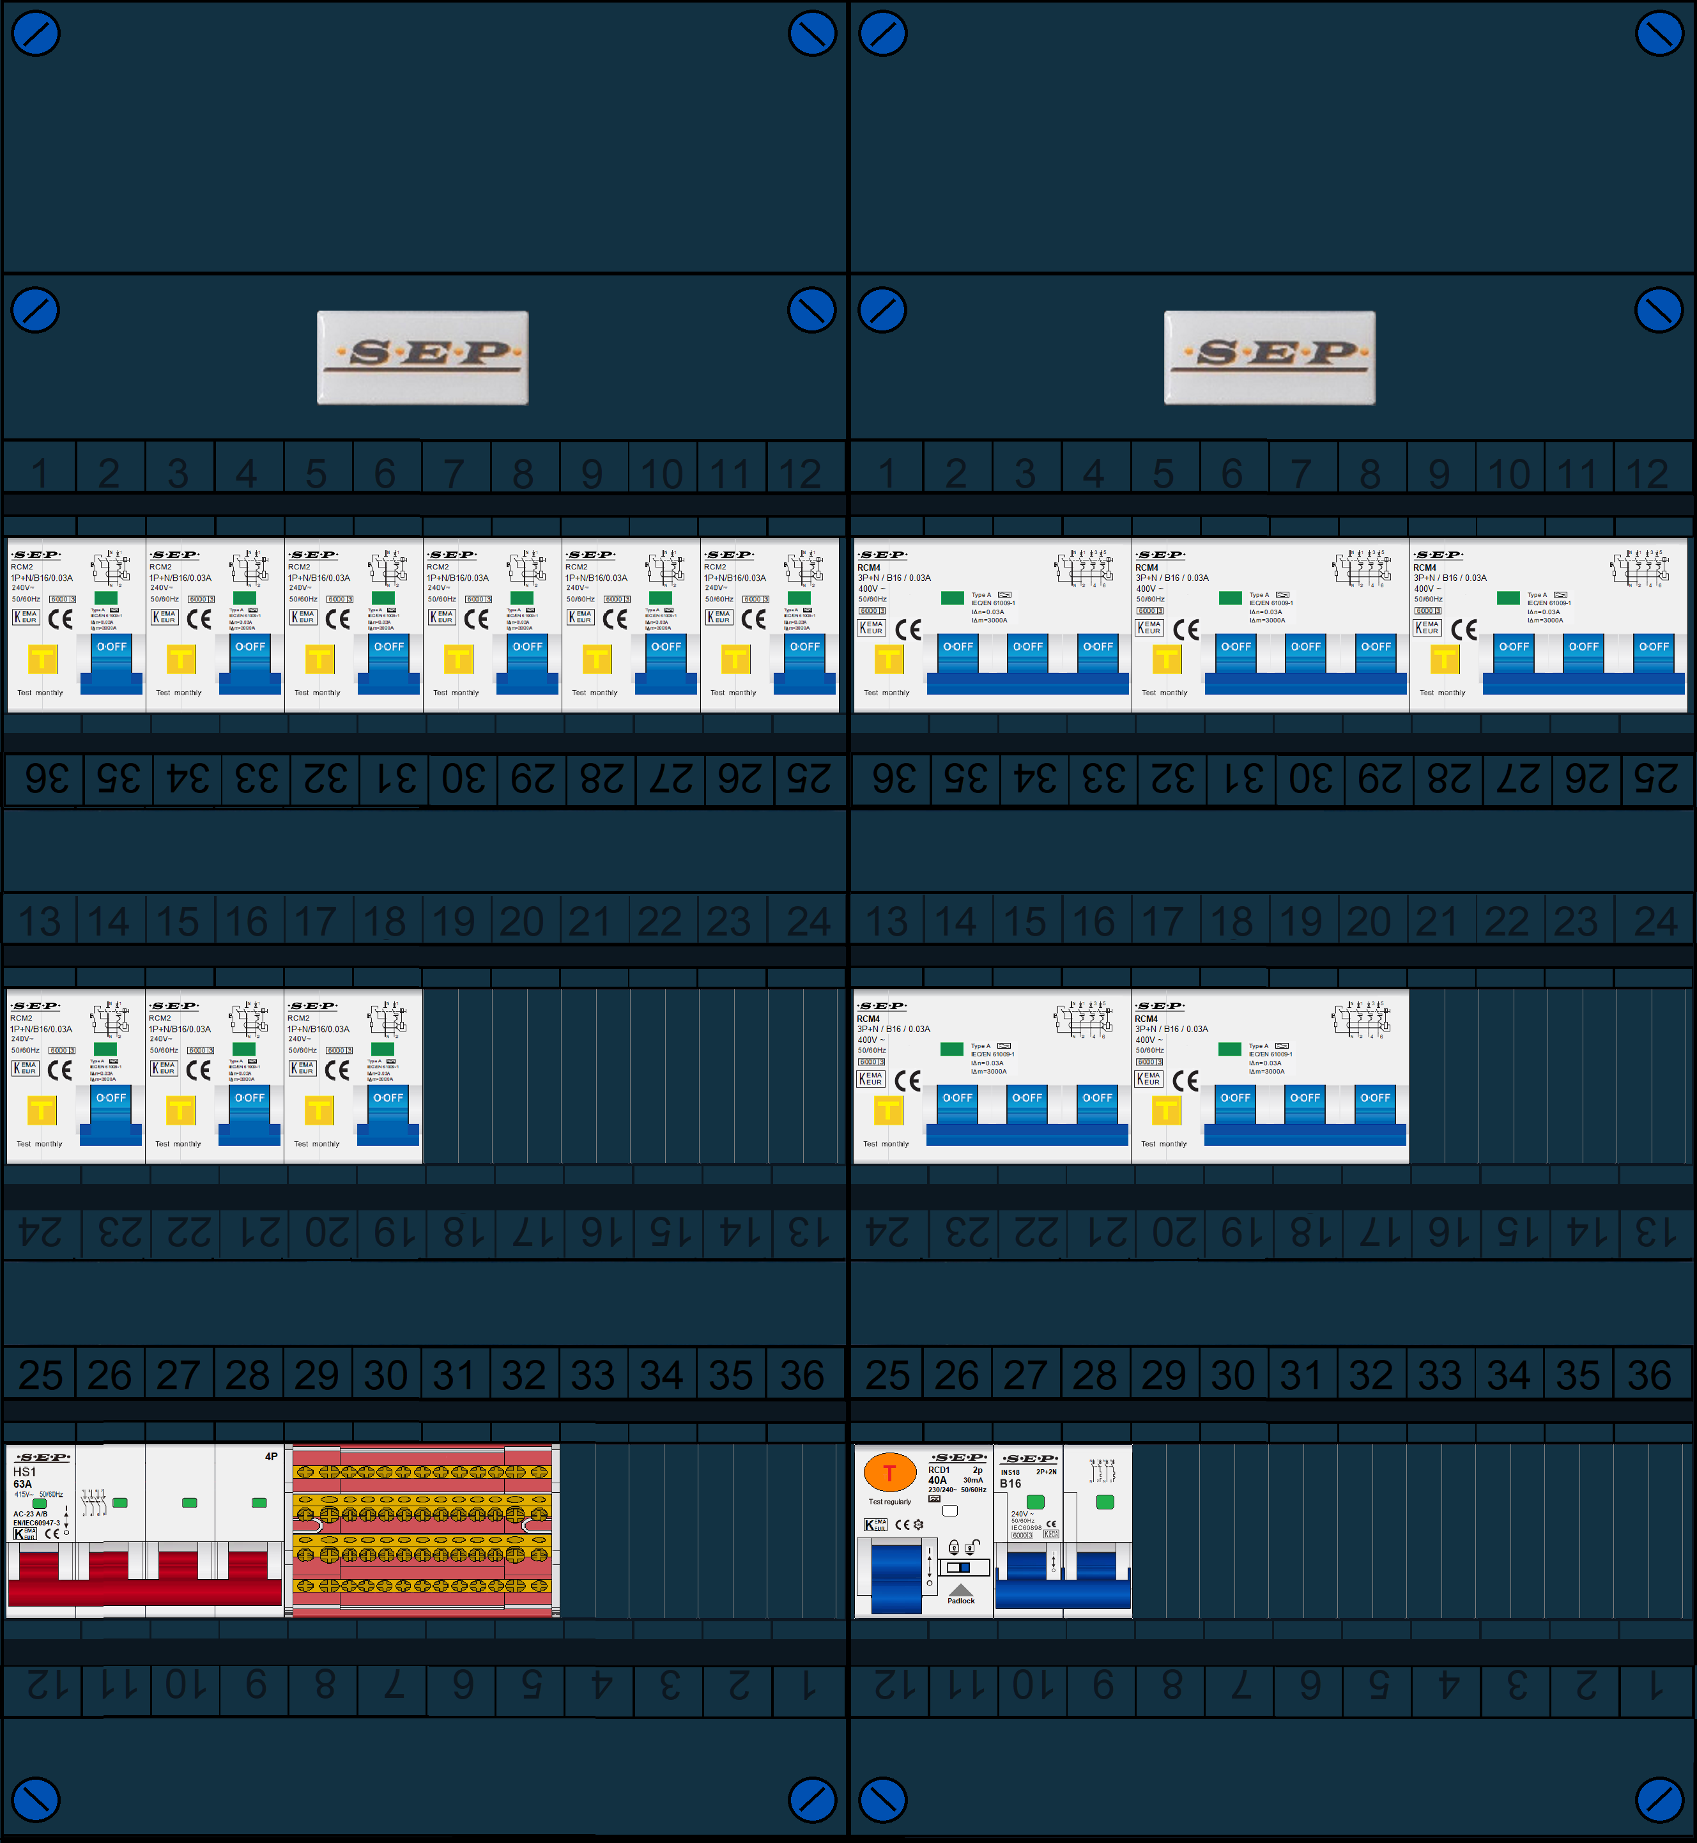This screenshot has height=1843, width=1697.
Task: Click the top-right corner screw of the right panel
Action: [x=1659, y=34]
